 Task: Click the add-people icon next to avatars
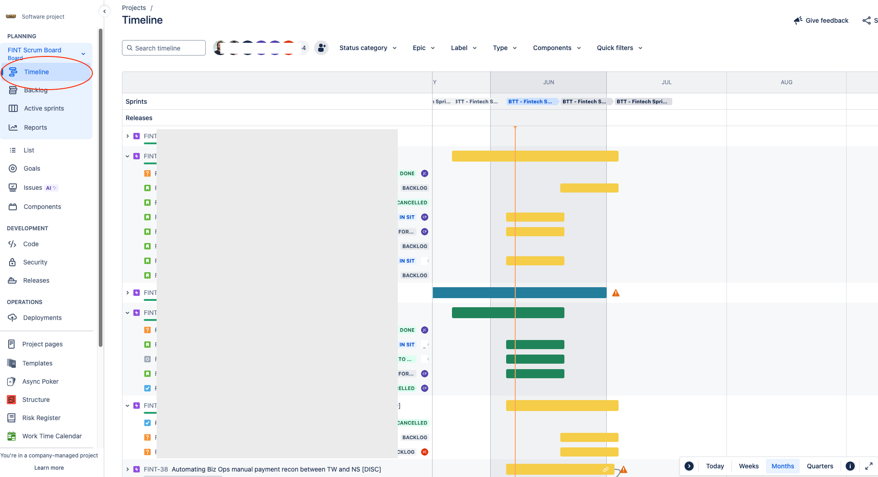pyautogui.click(x=322, y=48)
